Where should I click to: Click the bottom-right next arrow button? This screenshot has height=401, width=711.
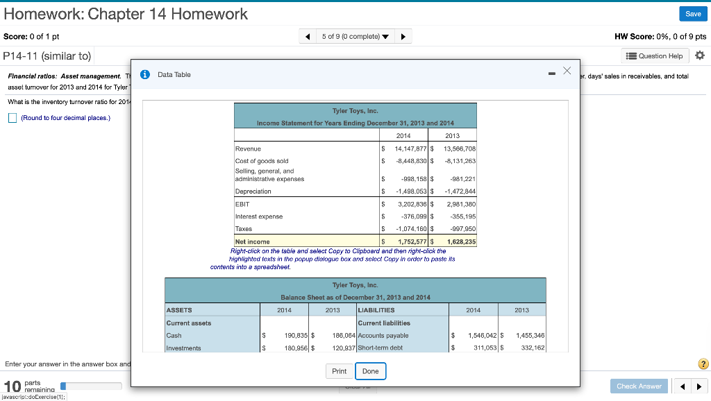click(699, 386)
